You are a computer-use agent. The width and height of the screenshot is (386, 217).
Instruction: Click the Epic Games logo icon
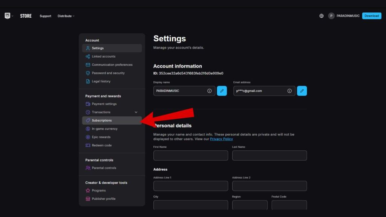[x=8, y=16]
